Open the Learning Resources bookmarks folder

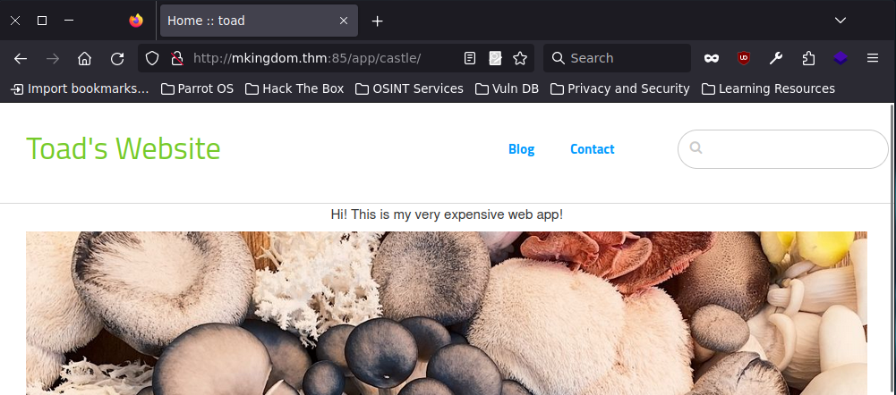pos(768,89)
